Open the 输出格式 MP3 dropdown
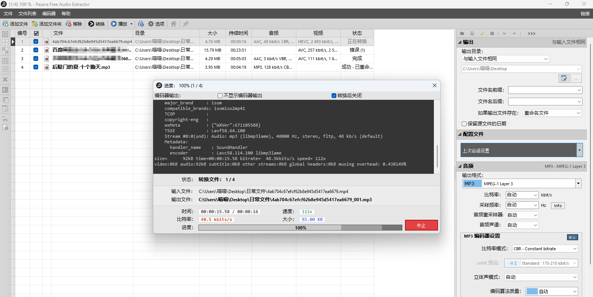593x297 pixels. 578,183
